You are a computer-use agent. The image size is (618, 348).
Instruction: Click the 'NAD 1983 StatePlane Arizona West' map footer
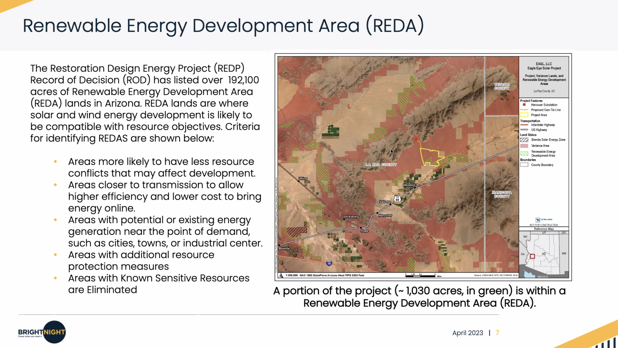pos(332,275)
